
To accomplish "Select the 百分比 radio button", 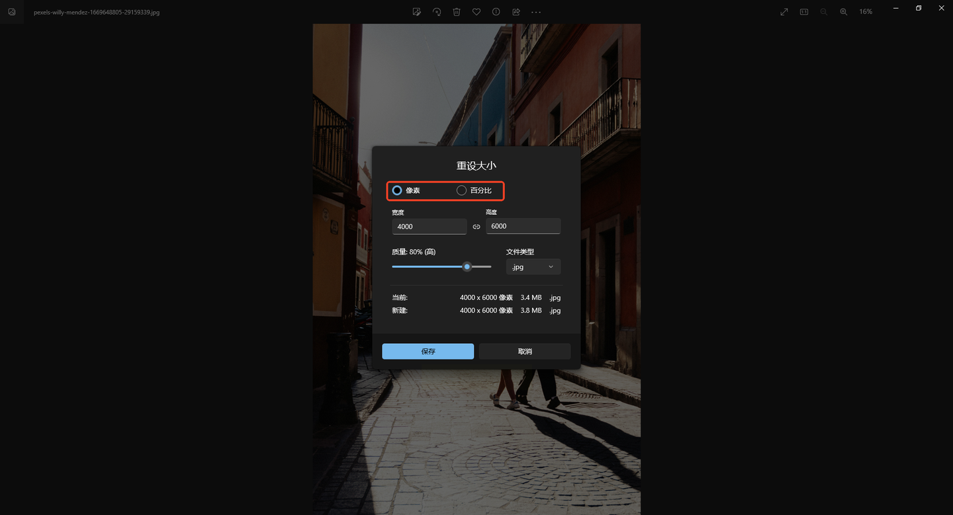I will [x=461, y=190].
